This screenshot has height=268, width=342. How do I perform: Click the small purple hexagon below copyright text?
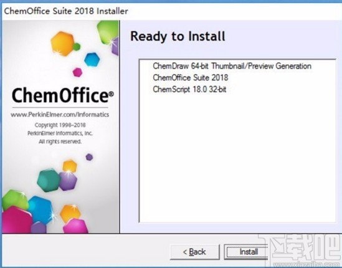pyautogui.click(x=89, y=157)
